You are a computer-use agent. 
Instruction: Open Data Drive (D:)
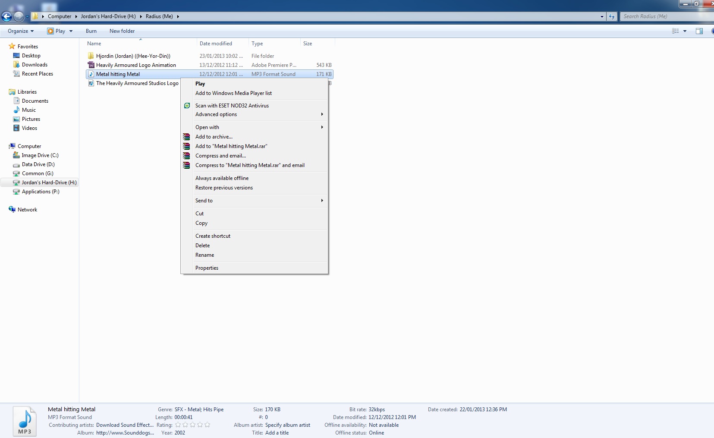pos(38,164)
